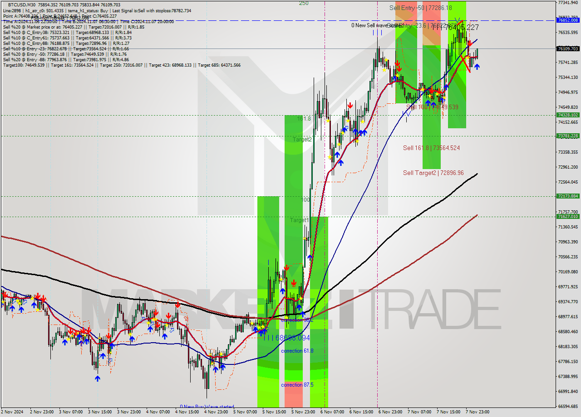This screenshot has height=417, width=581.
Task: Click the green 74328.102 price tag
Action: pos(568,115)
